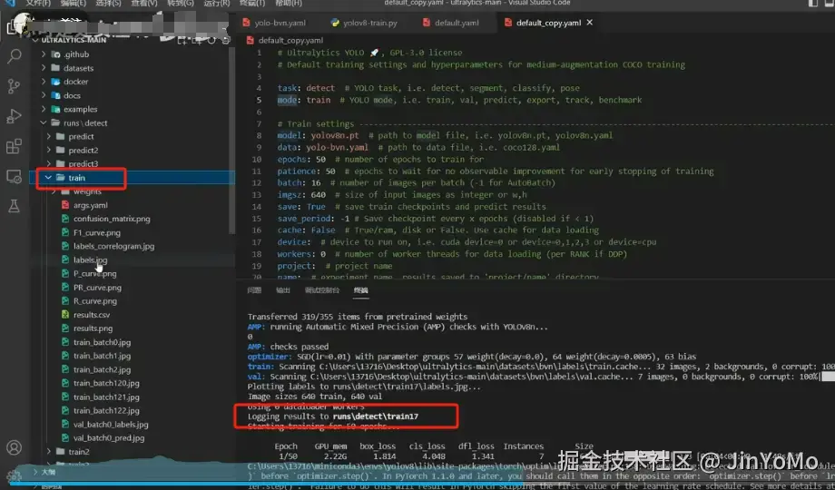Open labels_correlogram.jpg file
Screen dimensions: 835x490
[114, 246]
